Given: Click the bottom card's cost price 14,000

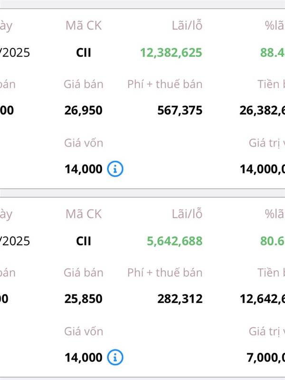Looking at the screenshot, I should coord(84,357).
